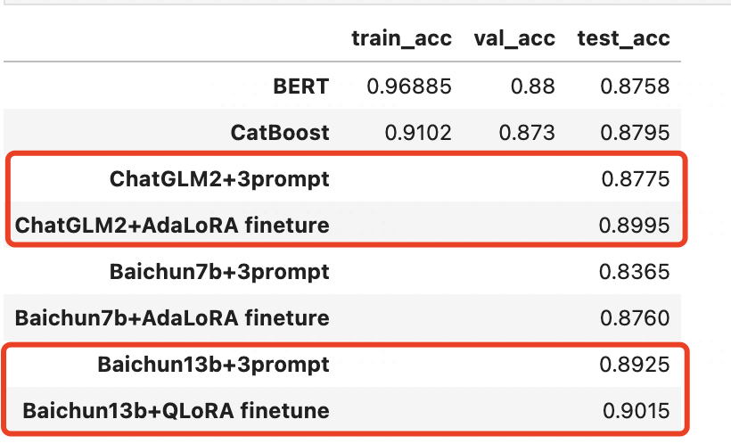Viewport: 731px width, 444px height.
Task: Click CatBoost train accuracy 0.9102
Action: 418,133
